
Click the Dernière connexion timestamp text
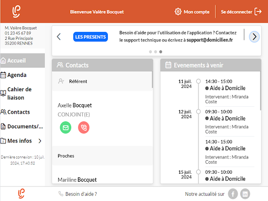(23, 160)
